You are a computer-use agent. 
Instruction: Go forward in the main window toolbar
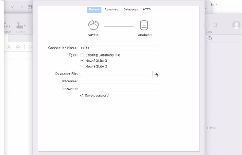[22, 7]
